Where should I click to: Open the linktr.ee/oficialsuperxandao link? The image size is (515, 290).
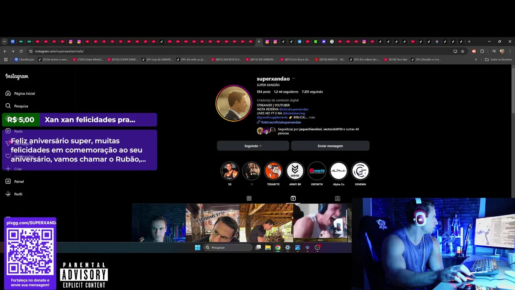point(281,122)
